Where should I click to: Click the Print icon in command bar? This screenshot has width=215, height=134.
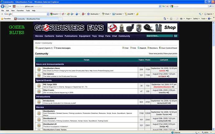click(181, 19)
